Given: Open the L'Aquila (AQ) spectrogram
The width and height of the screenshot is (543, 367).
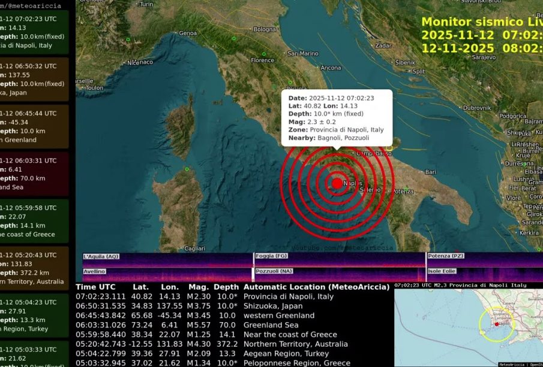Looking at the screenshot, I should [x=167, y=260].
